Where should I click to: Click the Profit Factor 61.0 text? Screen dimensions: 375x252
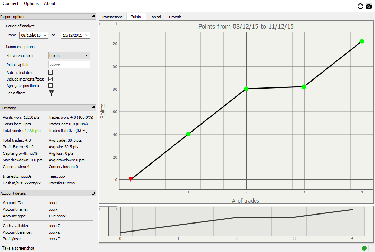point(18,147)
